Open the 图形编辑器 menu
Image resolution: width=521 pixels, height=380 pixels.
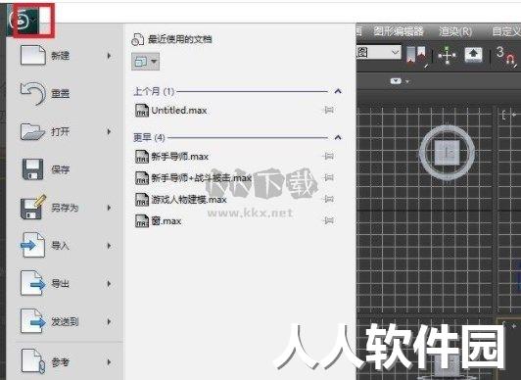399,31
